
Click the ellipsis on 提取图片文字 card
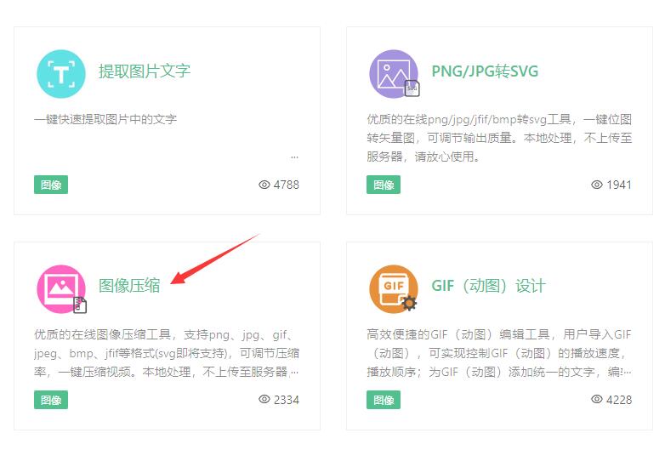294,157
